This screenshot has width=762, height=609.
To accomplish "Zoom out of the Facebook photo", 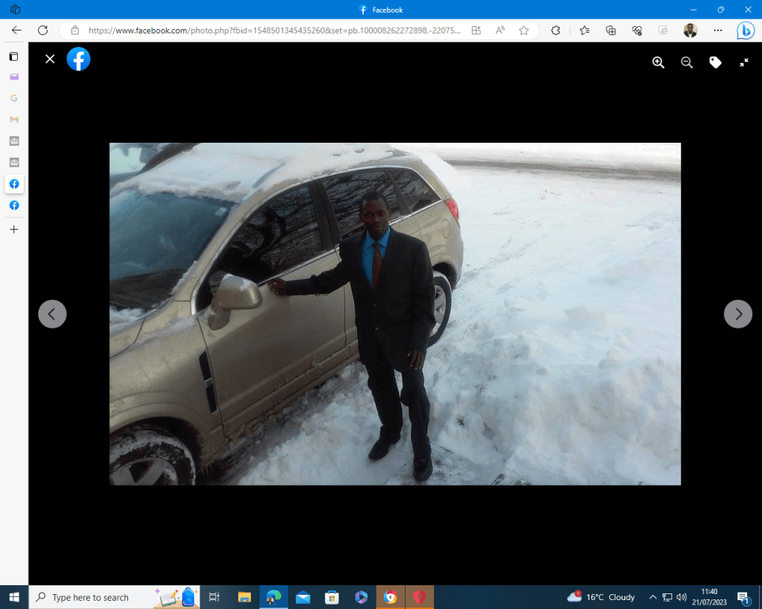I will (687, 62).
